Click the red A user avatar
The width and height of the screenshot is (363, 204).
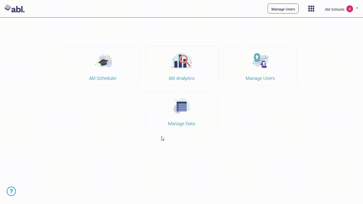pos(349,9)
